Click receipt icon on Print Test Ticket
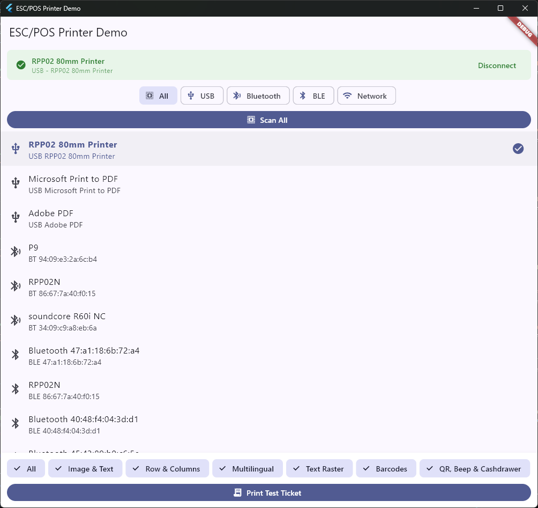 [x=237, y=492]
